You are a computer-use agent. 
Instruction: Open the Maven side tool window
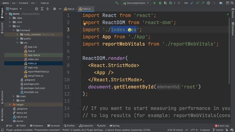tap(233, 13)
